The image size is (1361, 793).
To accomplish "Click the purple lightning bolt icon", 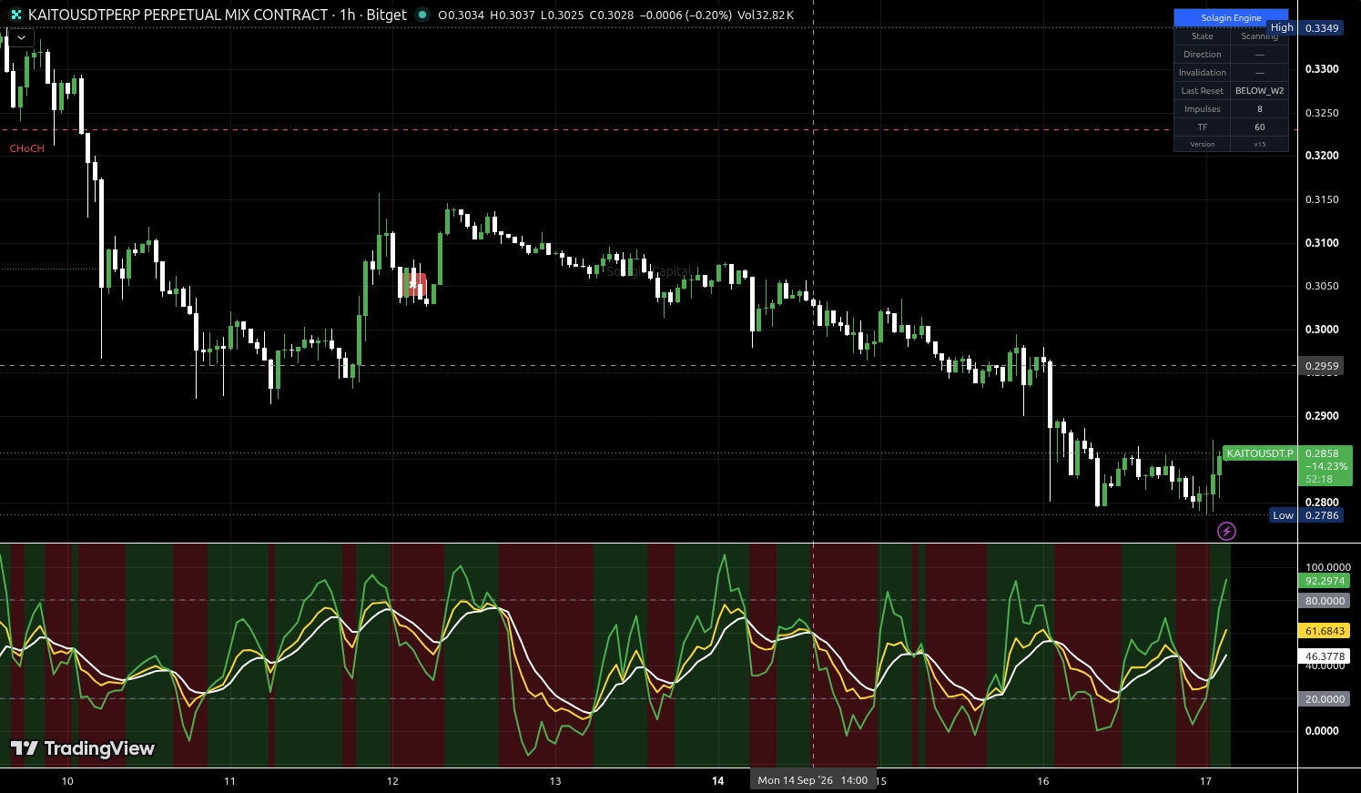I will (x=1226, y=531).
